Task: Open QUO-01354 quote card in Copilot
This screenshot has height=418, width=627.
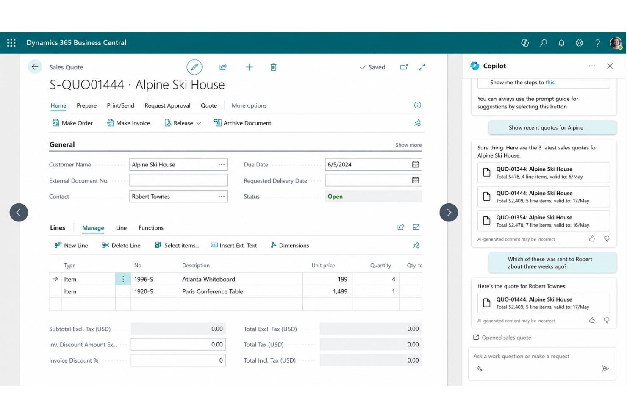Action: tap(544, 221)
